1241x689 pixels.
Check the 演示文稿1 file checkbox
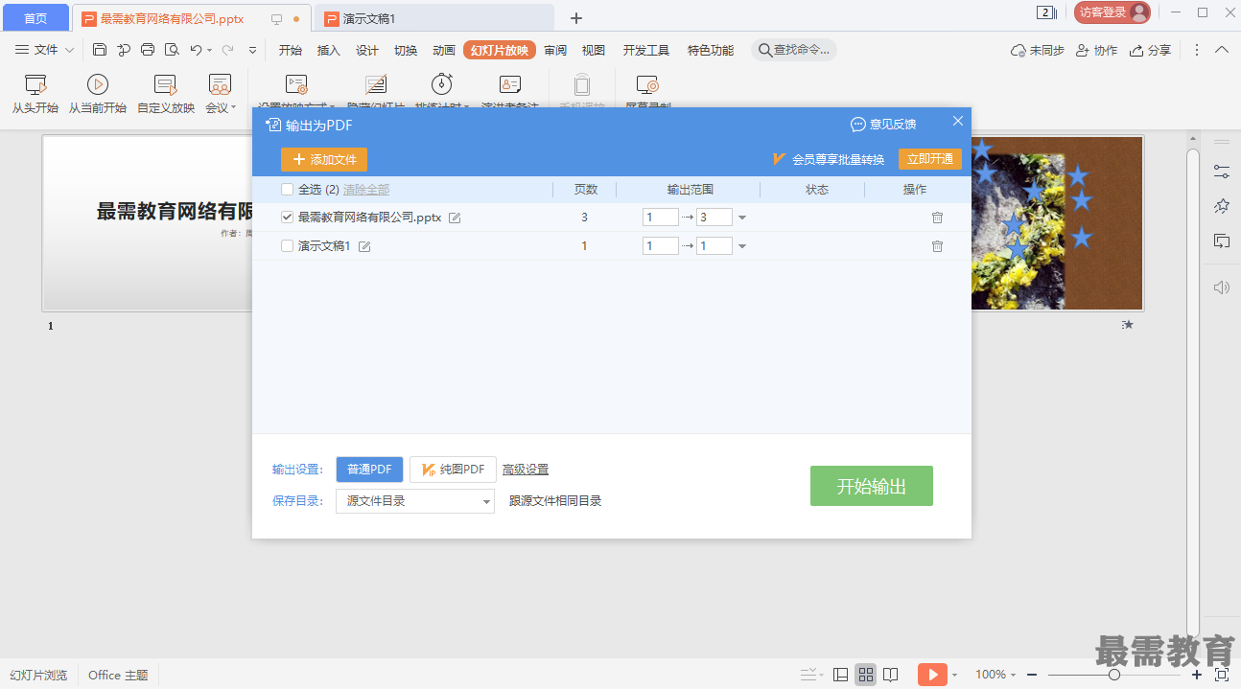287,246
